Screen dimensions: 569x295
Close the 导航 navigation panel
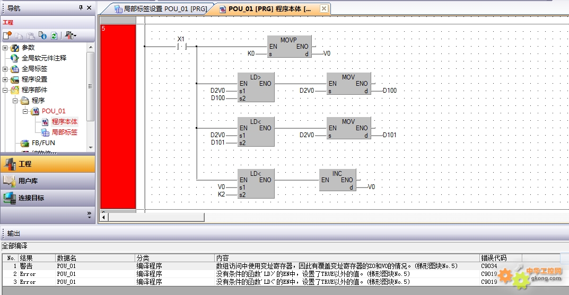click(89, 7)
